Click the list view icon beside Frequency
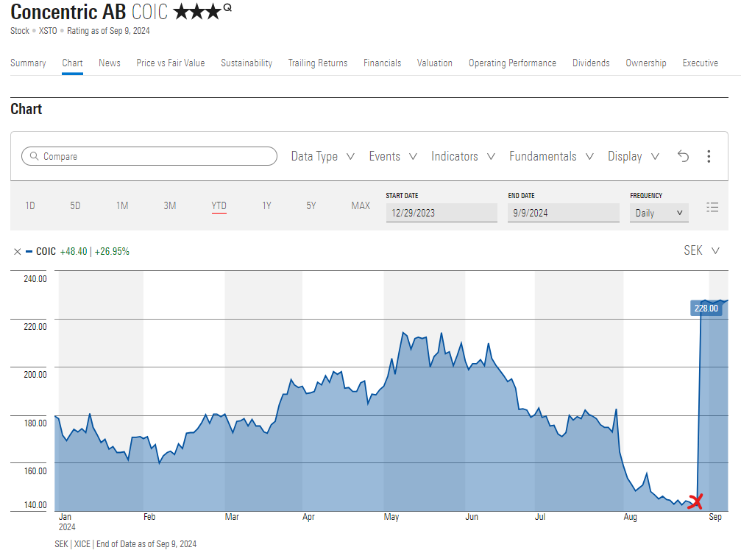This screenshot has width=741, height=553. [712, 207]
